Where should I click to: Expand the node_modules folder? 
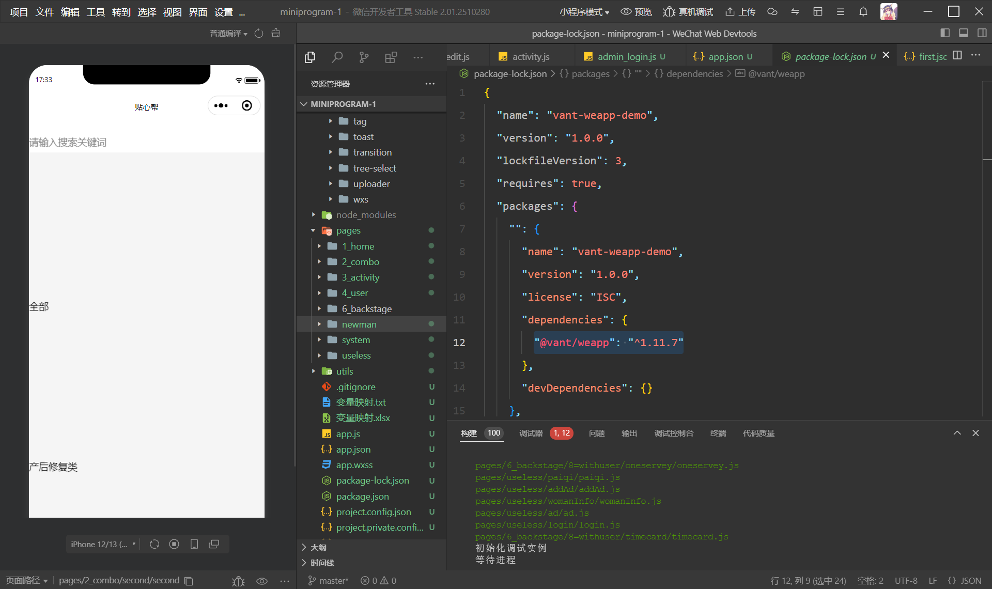[366, 215]
